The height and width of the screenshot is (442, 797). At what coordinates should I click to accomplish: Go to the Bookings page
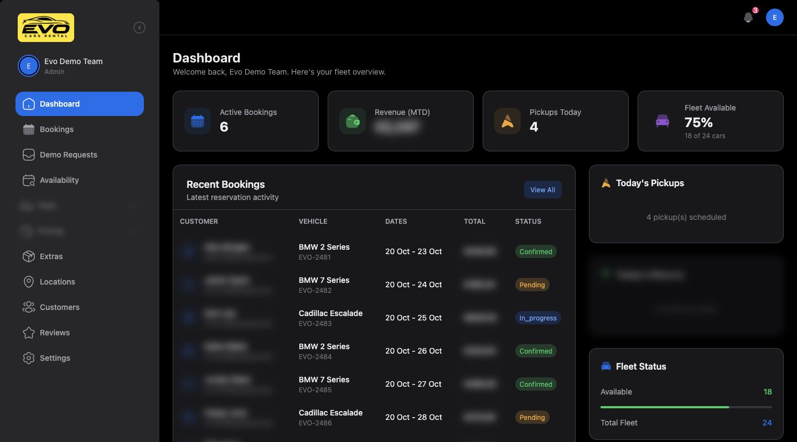pos(80,129)
